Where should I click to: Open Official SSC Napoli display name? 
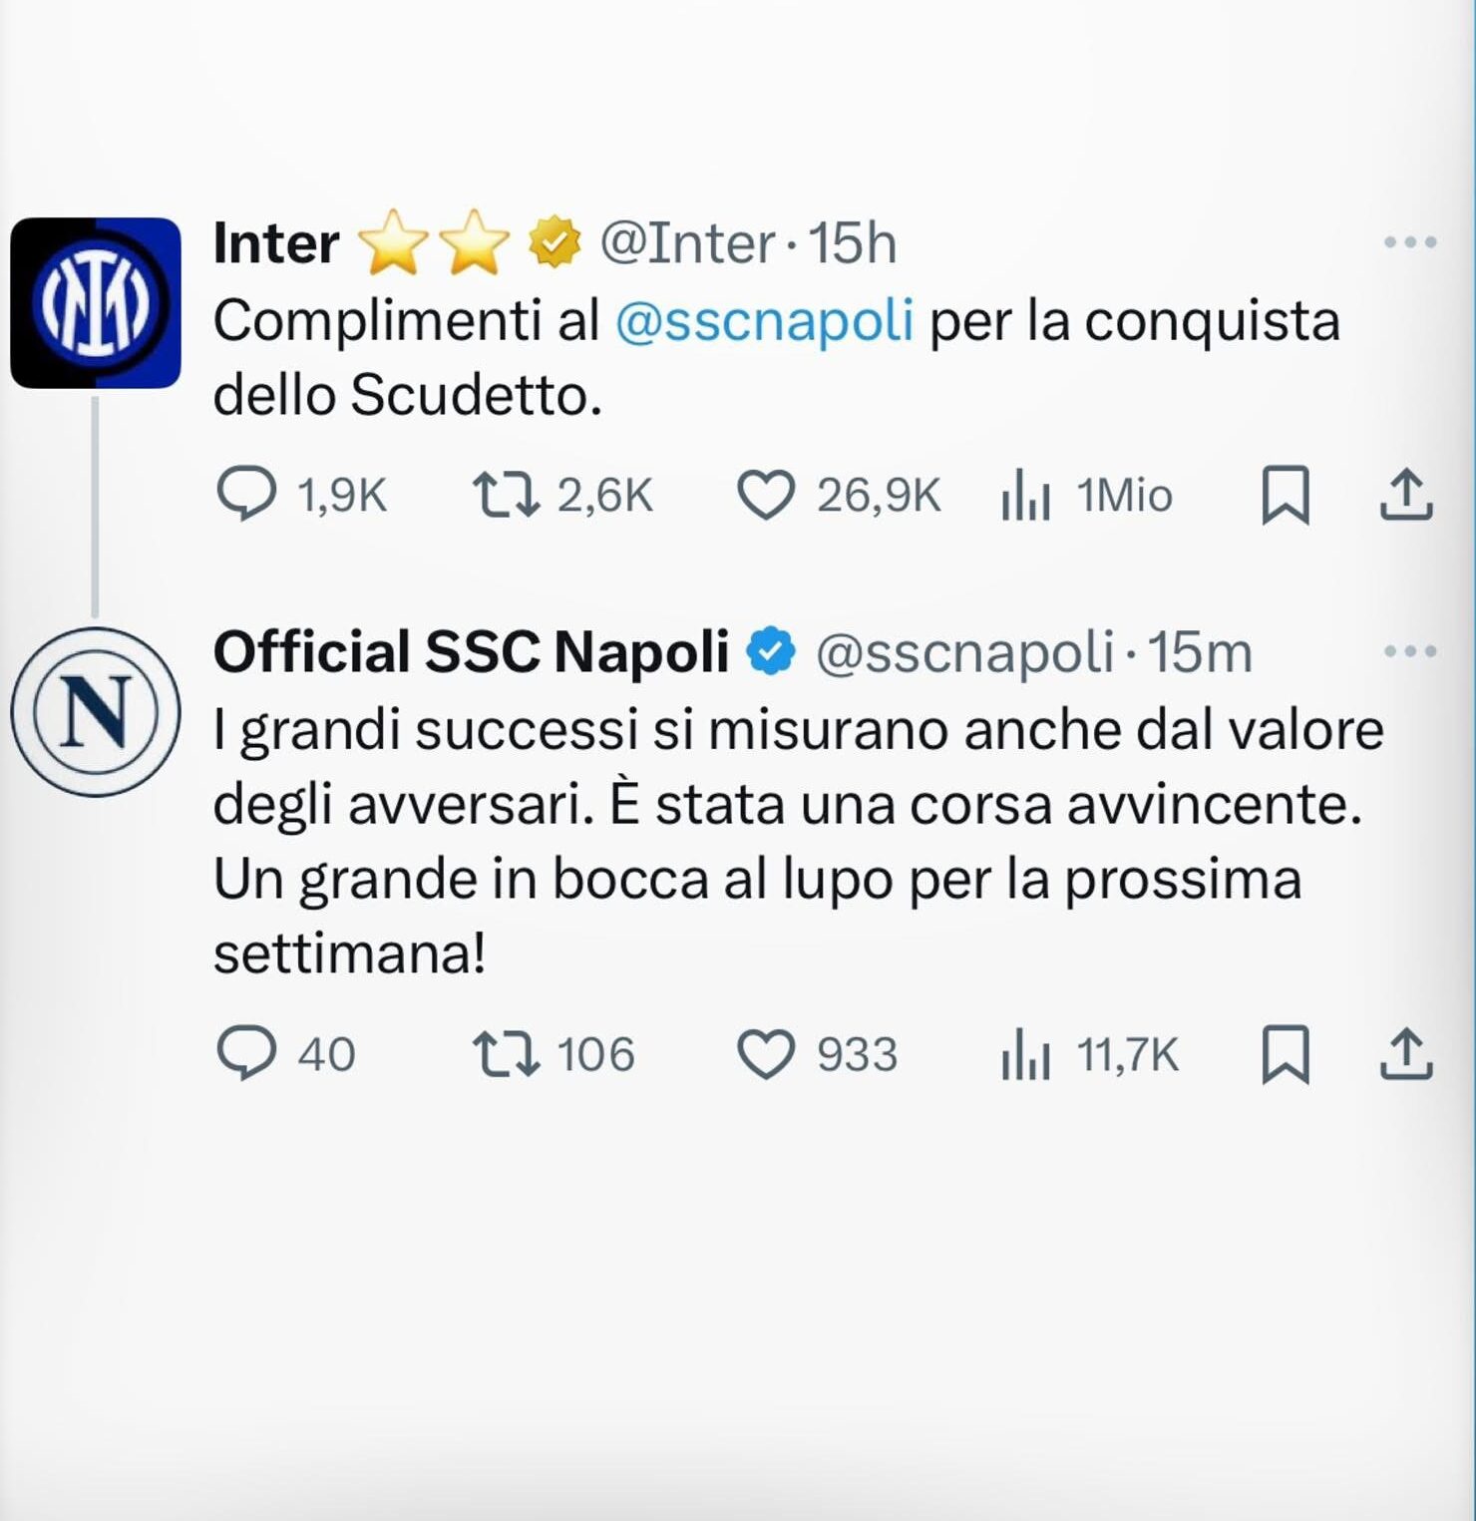(x=471, y=652)
